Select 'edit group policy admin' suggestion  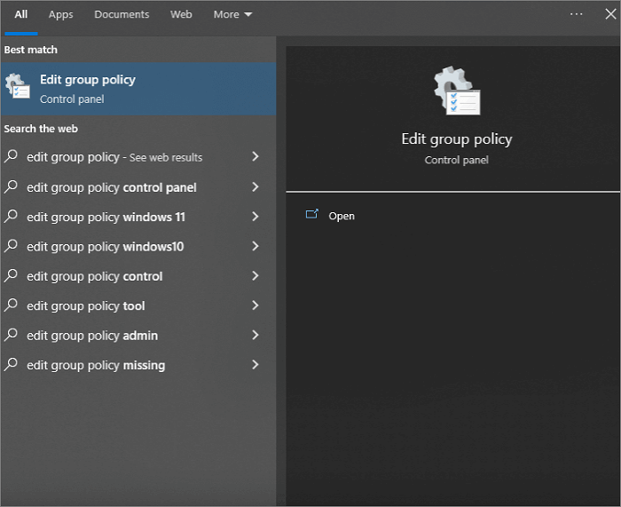pos(138,336)
